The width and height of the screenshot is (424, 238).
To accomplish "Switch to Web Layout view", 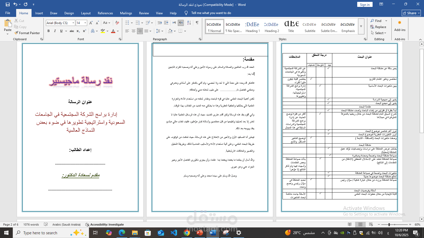I will pos(371,225).
